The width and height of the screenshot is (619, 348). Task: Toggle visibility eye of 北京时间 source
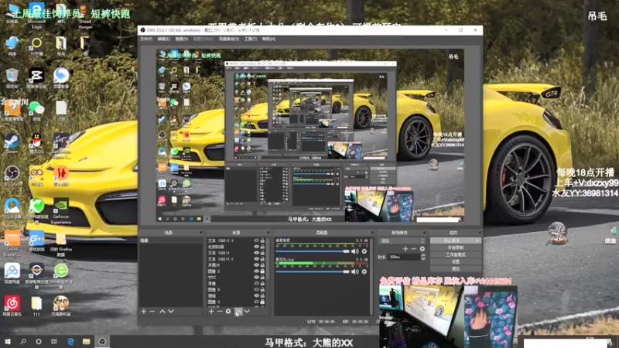(256, 247)
